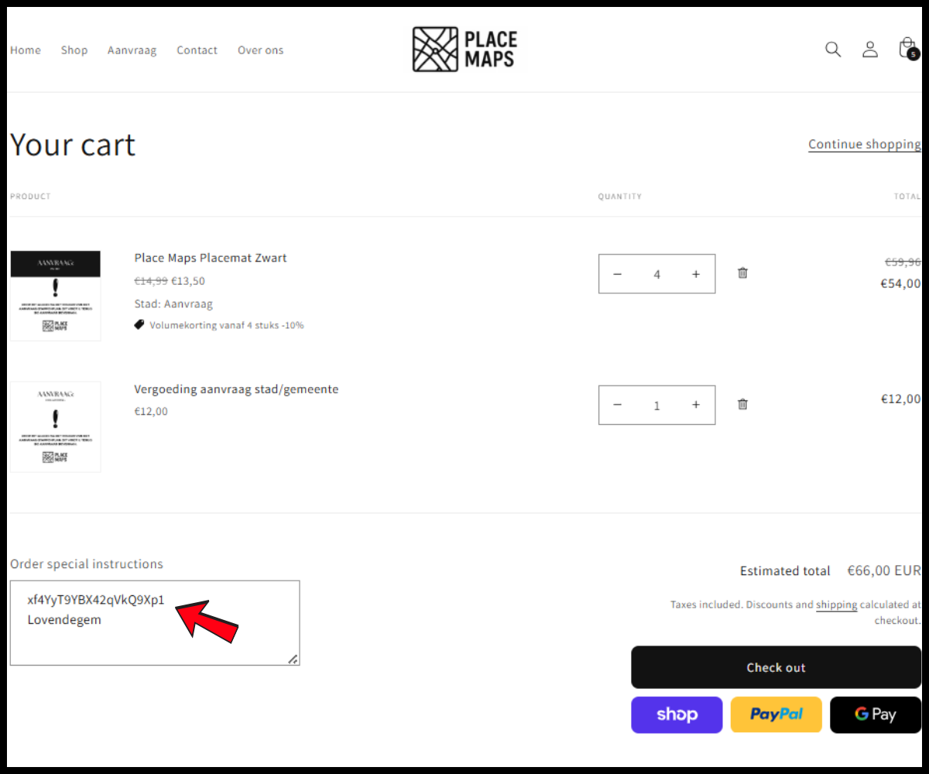Go to the Home menu item
Viewport: 929px width, 774px height.
click(x=26, y=50)
